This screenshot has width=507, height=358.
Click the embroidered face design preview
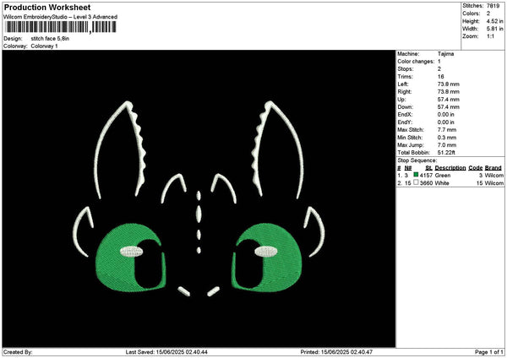pos(199,198)
